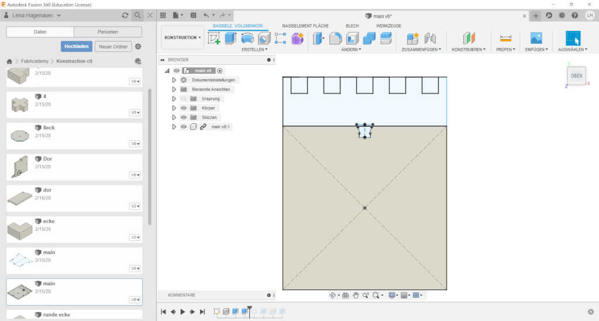Open the Measure tool under Prüfen
Viewport: 599px width, 321px height.
click(x=505, y=38)
